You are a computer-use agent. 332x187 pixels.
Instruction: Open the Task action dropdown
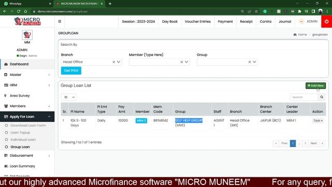[x=318, y=121]
